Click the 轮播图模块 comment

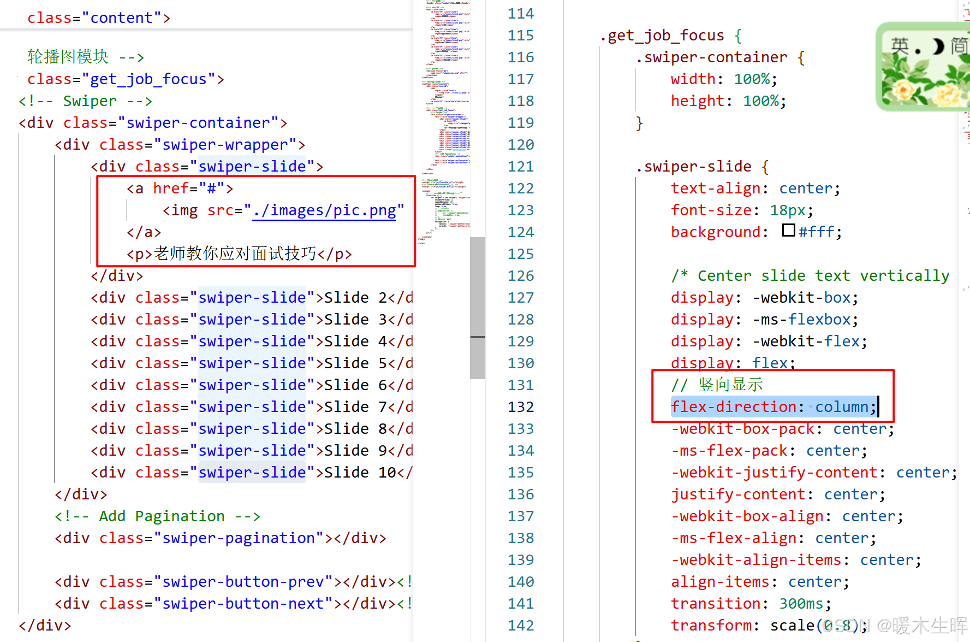point(86,57)
